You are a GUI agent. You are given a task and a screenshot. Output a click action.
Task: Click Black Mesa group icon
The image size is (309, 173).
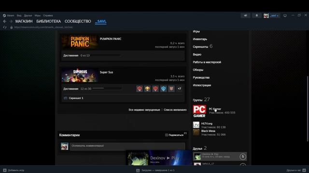tap(196, 133)
